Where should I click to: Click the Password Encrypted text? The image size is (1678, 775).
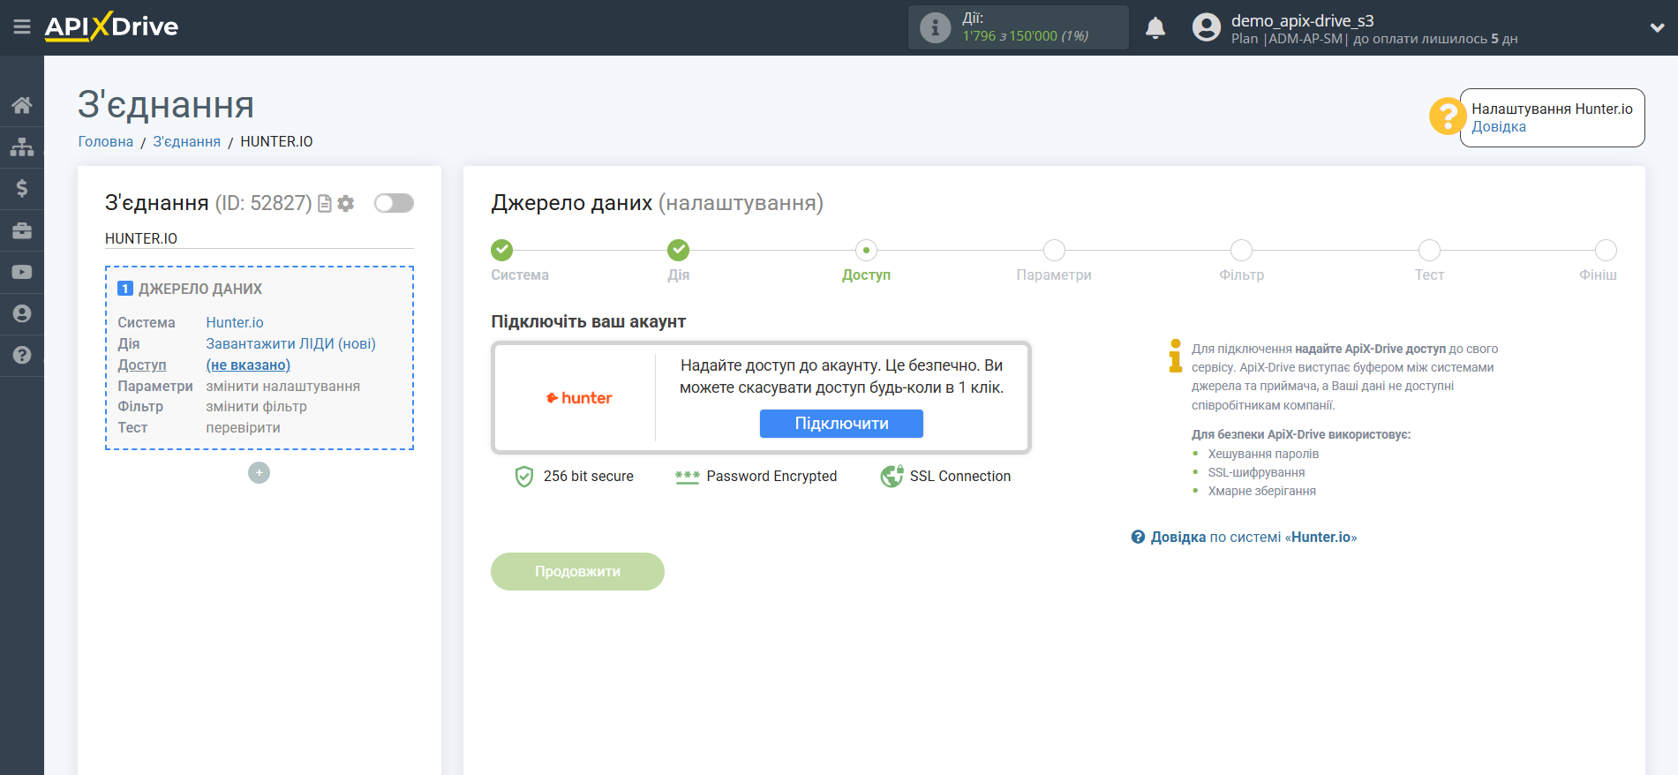(771, 477)
